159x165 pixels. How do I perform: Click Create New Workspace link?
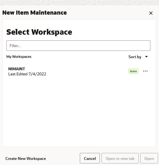click(26, 159)
